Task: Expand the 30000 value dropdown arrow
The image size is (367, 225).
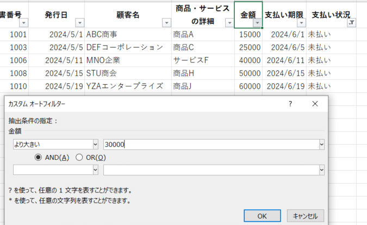Action: click(x=322, y=144)
